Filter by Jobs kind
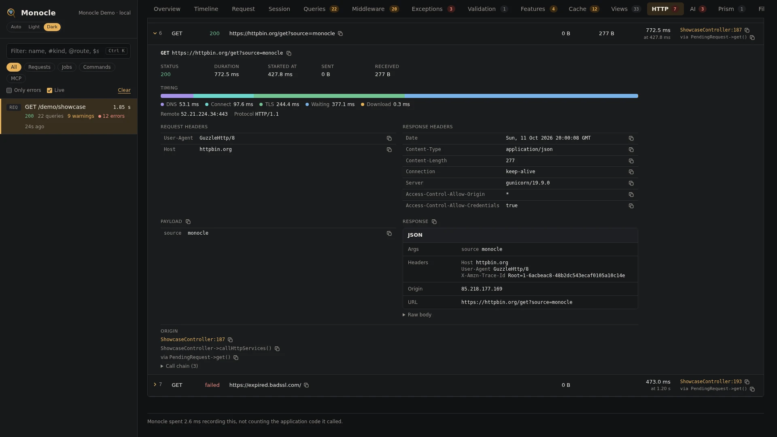The image size is (777, 437). [67, 67]
